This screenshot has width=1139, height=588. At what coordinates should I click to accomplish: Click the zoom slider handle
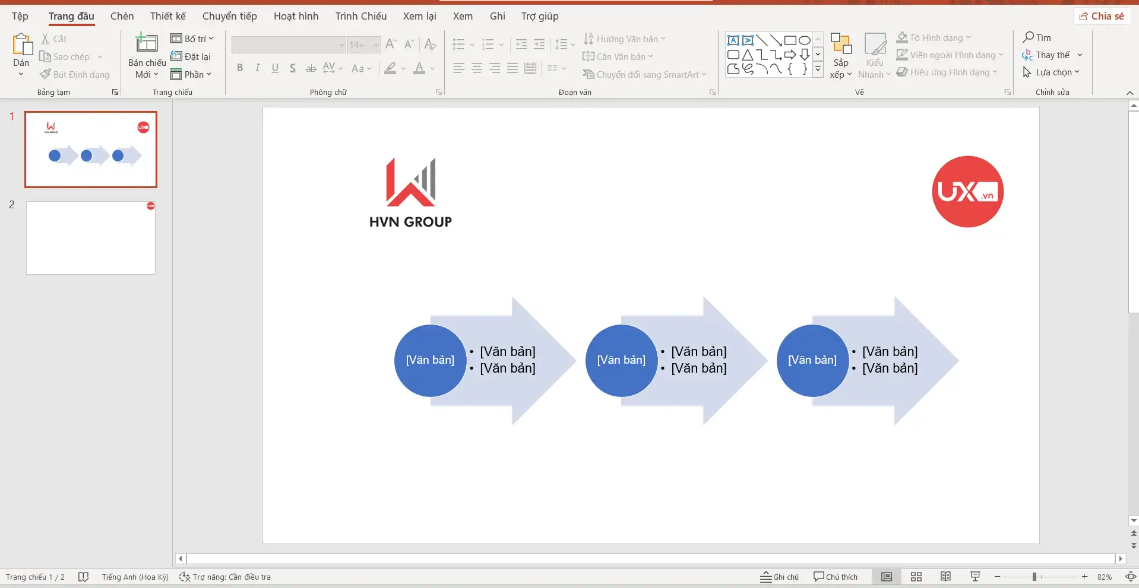1034,577
